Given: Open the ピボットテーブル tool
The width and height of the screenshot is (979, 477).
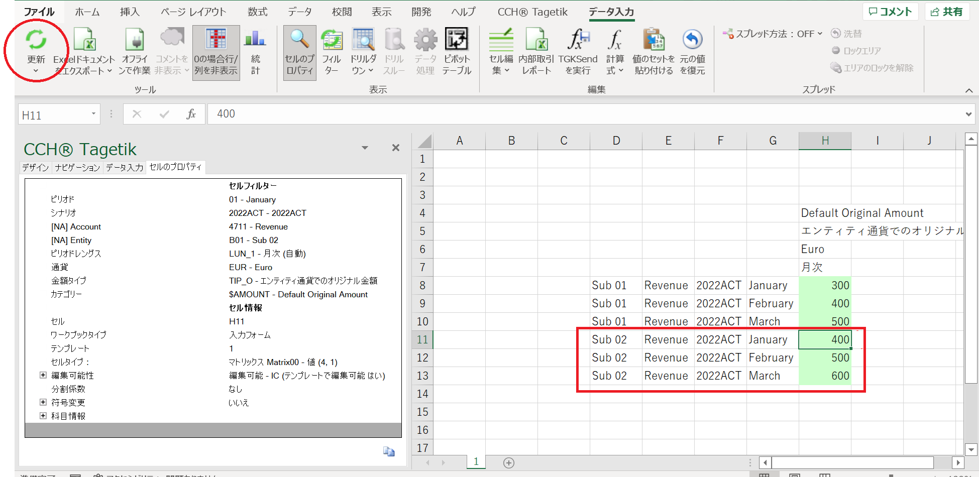Looking at the screenshot, I should click(x=457, y=40).
